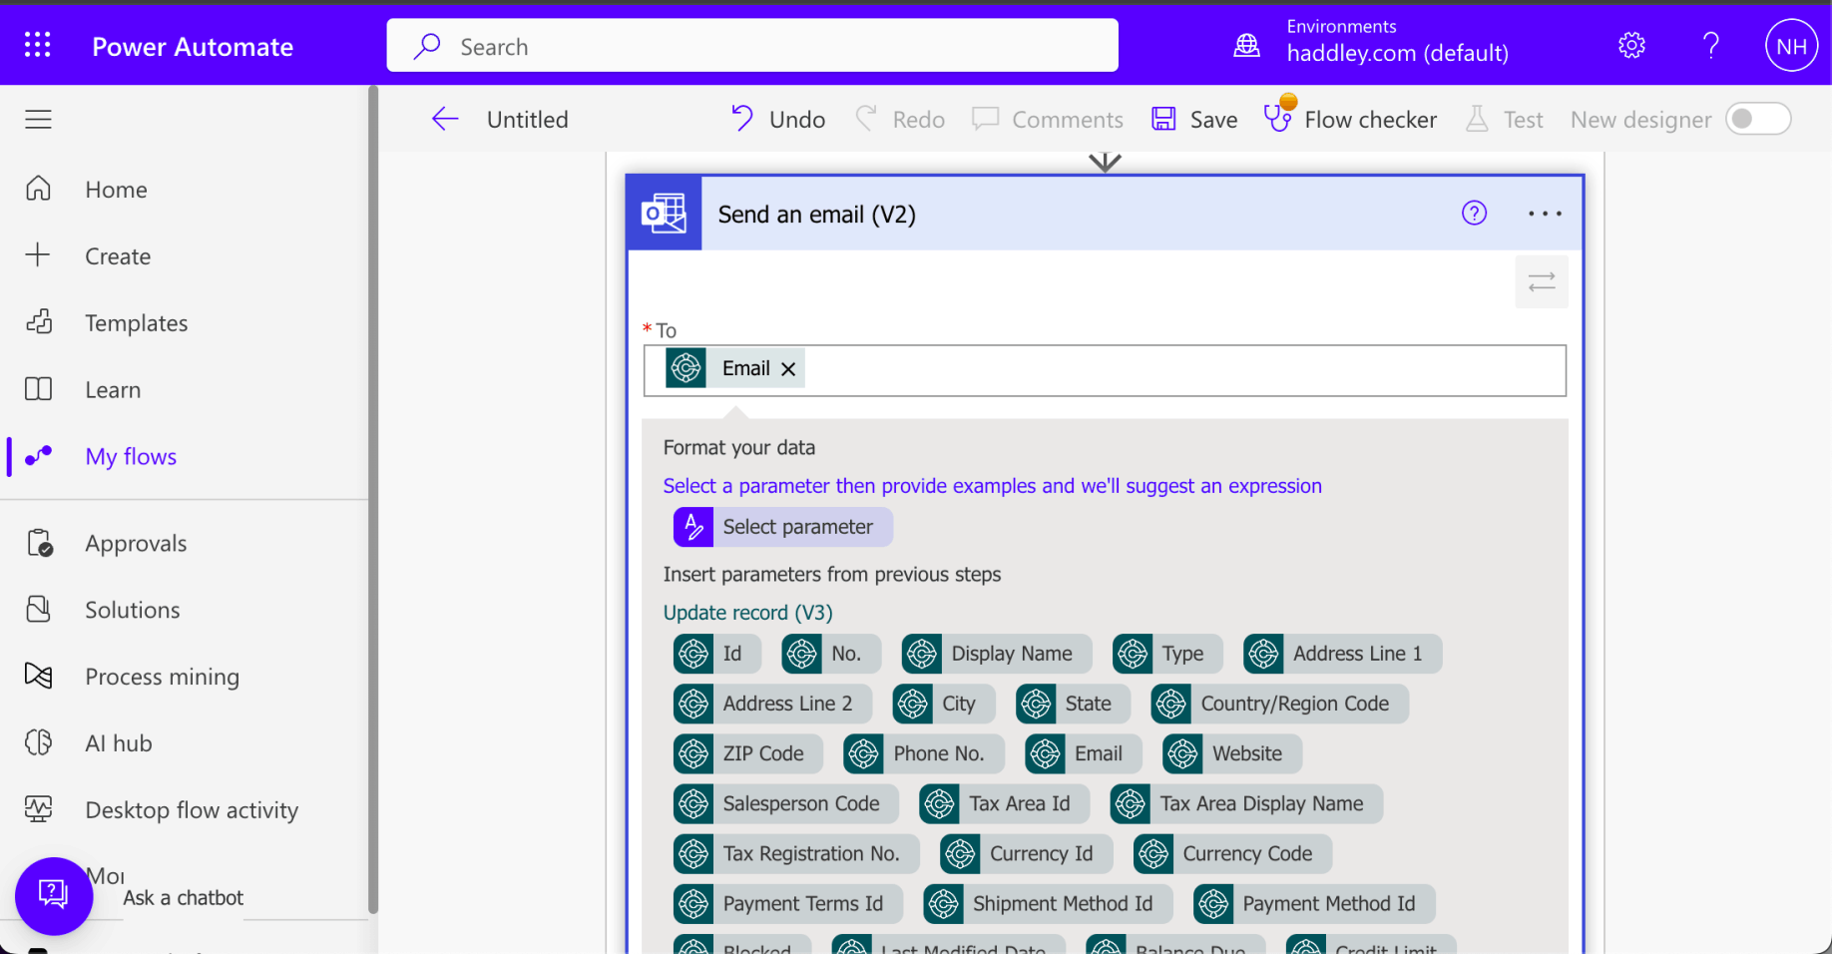1832x954 pixels.
Task: Open help for Send an email action
Action: 1474,214
